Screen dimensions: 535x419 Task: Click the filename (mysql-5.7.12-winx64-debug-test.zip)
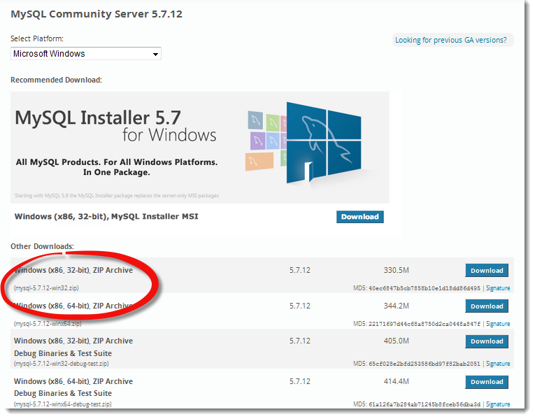(62, 404)
